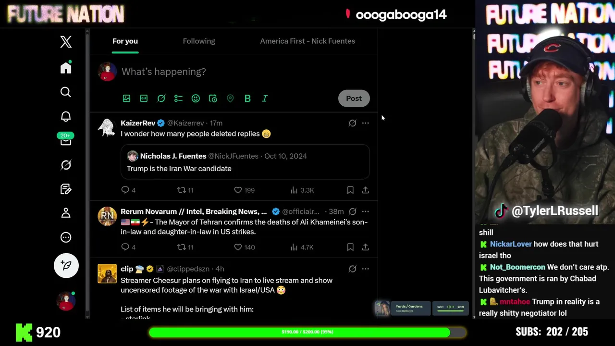
Task: Open account avatar at sidebar bottom
Action: (66, 301)
